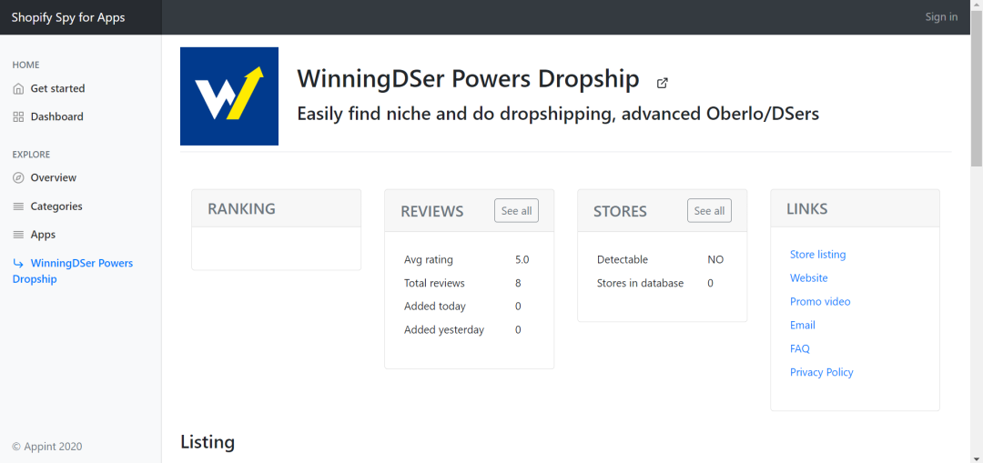Click the STORES card heading
This screenshot has width=983, height=463.
coord(620,211)
